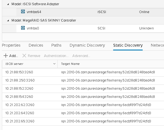164x130 pixels.
Task: Click target name in the 10.21.88.250 row
Action: 108,80
